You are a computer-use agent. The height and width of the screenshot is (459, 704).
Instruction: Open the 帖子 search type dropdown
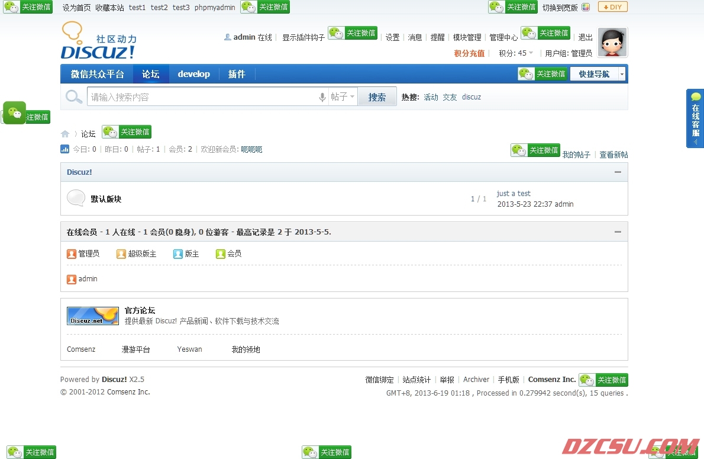343,97
